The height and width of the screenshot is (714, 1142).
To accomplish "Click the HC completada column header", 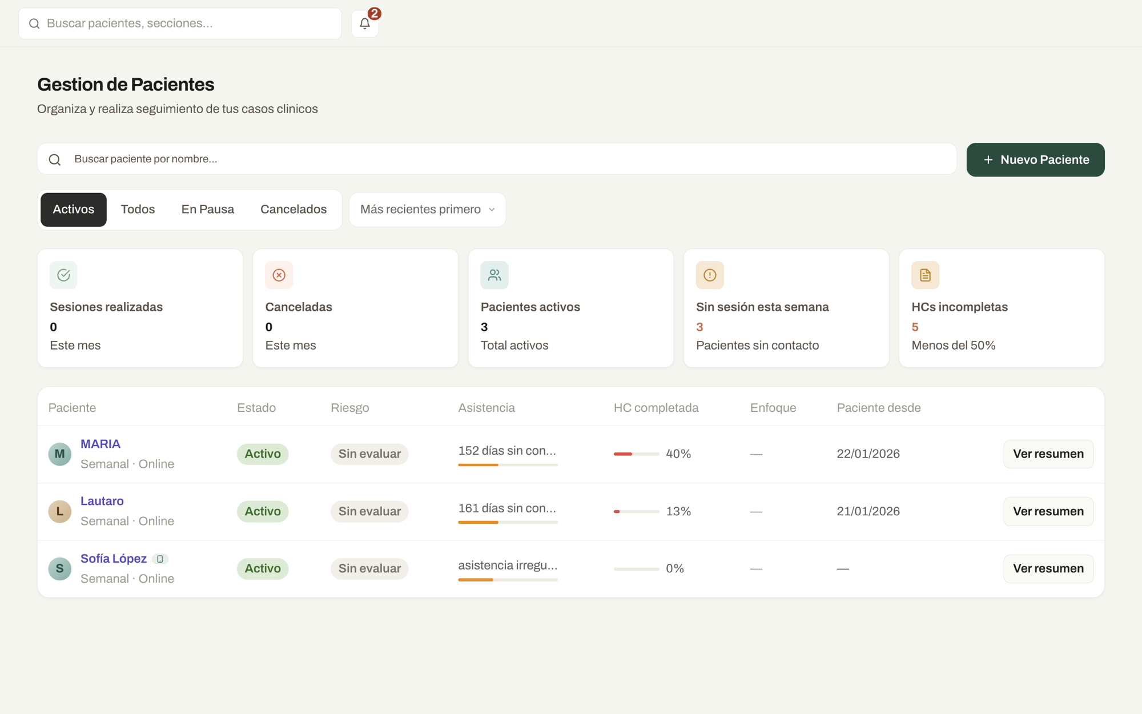I will pyautogui.click(x=656, y=408).
